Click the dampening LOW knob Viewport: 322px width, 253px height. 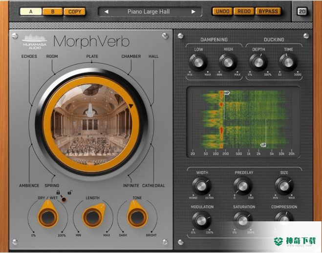coord(198,62)
